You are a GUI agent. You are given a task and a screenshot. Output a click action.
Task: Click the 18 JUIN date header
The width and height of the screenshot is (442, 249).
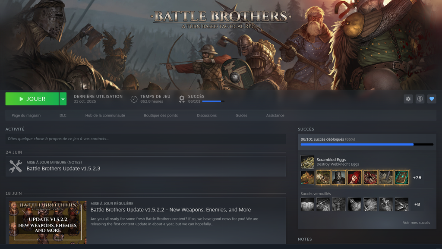[13, 193]
